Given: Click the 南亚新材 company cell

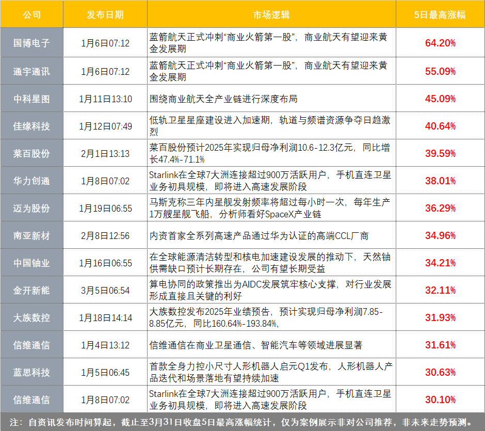Looking at the screenshot, I should 31,235.
